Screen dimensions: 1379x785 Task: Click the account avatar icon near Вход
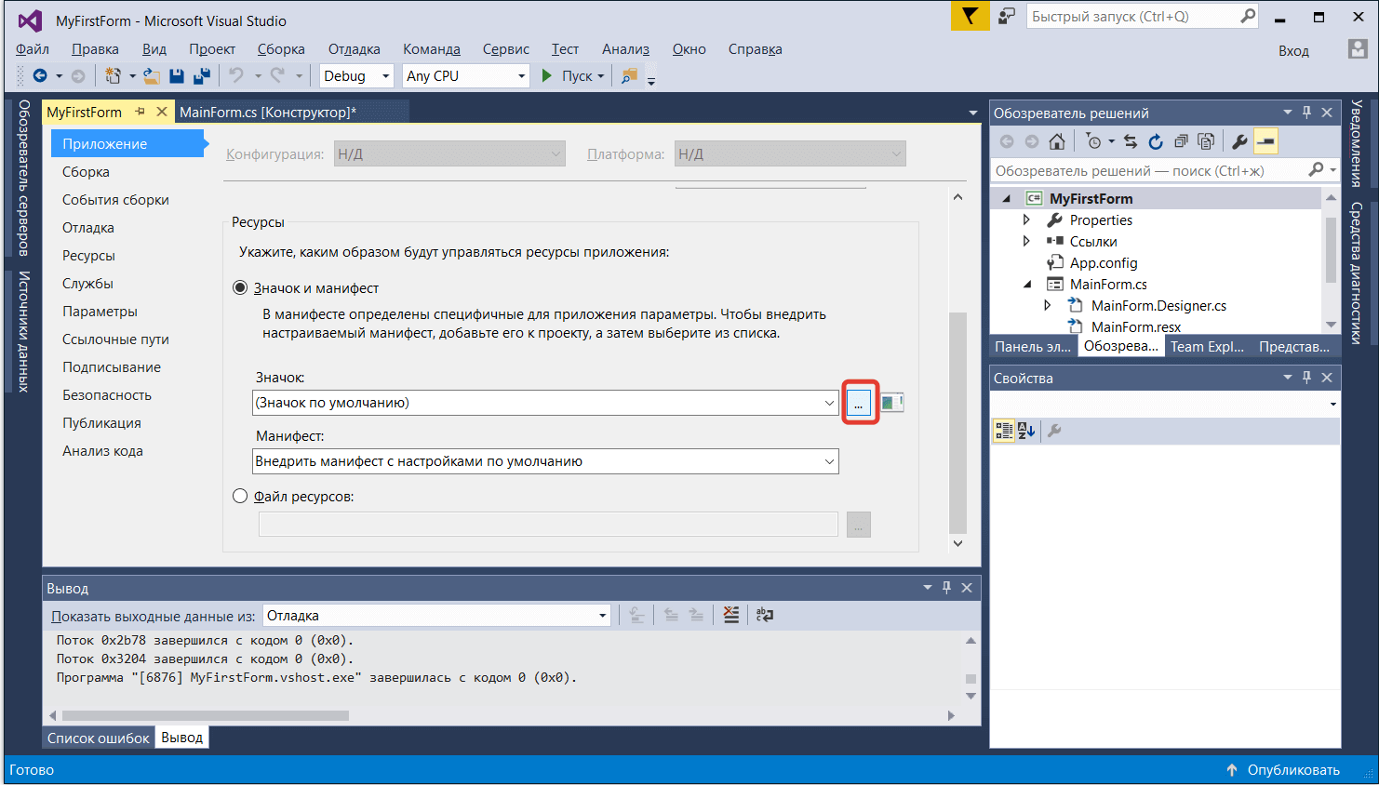1359,49
